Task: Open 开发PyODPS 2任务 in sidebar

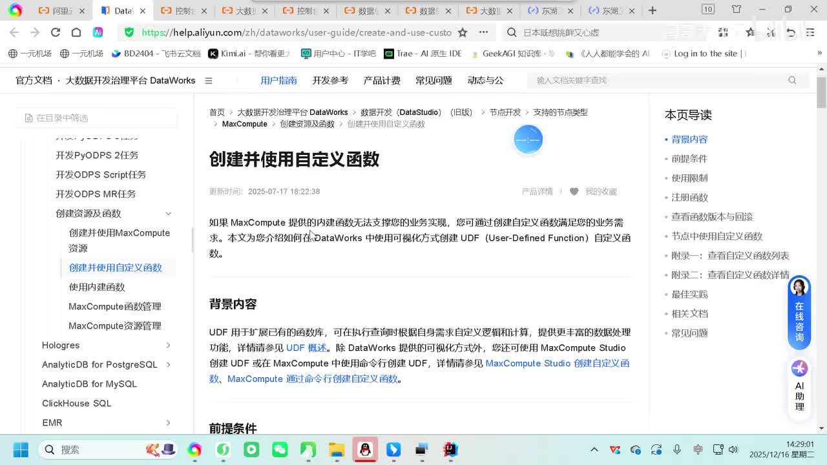Action: point(97,155)
